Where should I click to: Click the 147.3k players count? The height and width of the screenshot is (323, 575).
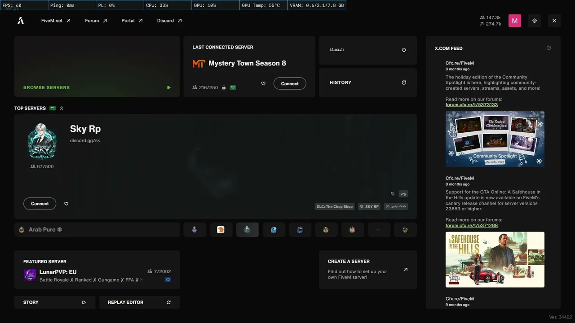[x=490, y=17]
